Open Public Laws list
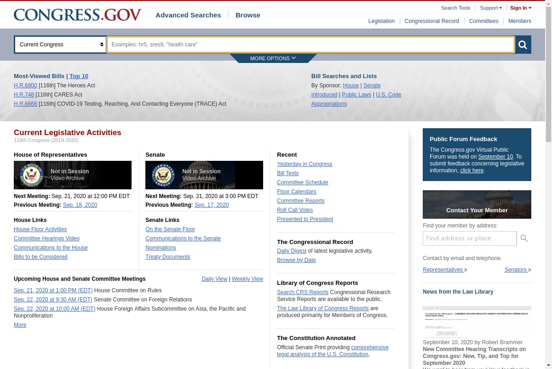Screen dimensions: 552x369 356,95
